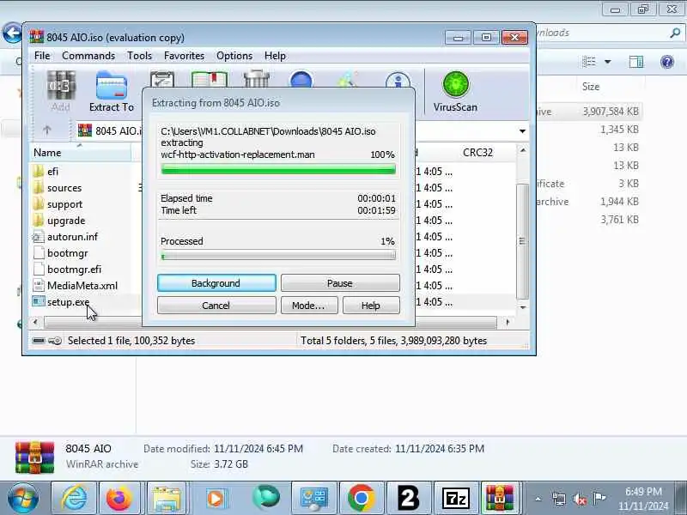Click the Delete trash can toolbar icon
Screen dimensions: 687x515
[x=257, y=79]
